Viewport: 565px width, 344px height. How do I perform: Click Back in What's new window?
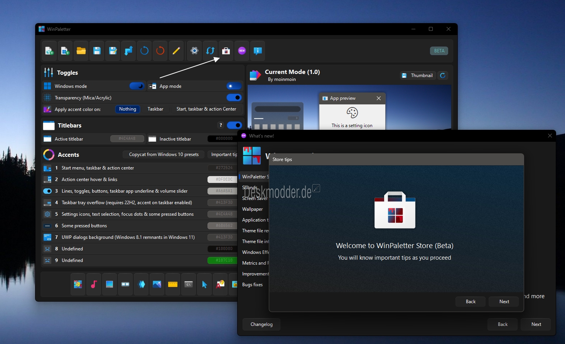pyautogui.click(x=503, y=324)
